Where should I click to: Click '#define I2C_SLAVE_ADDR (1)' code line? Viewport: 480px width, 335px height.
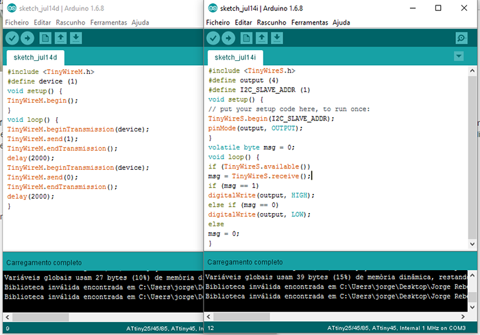(x=259, y=90)
